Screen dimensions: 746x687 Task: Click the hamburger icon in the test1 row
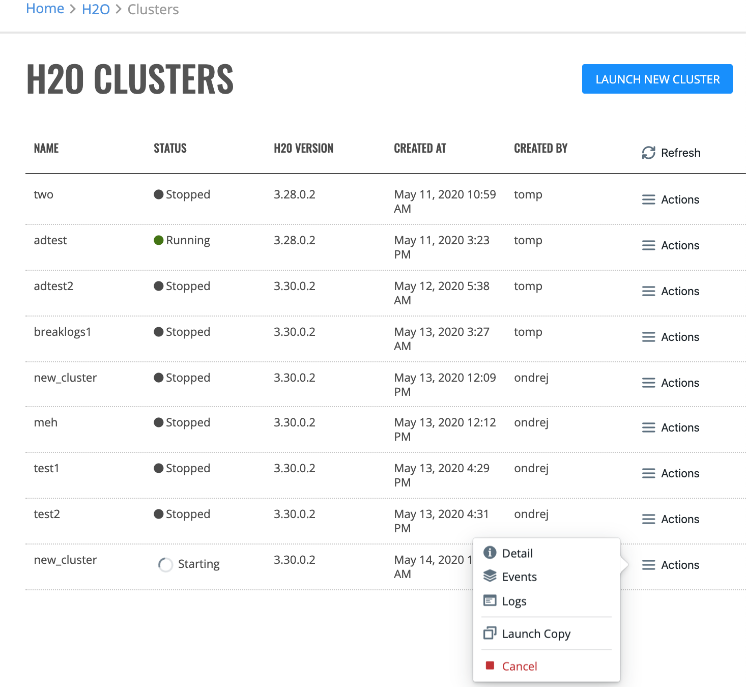coord(648,473)
